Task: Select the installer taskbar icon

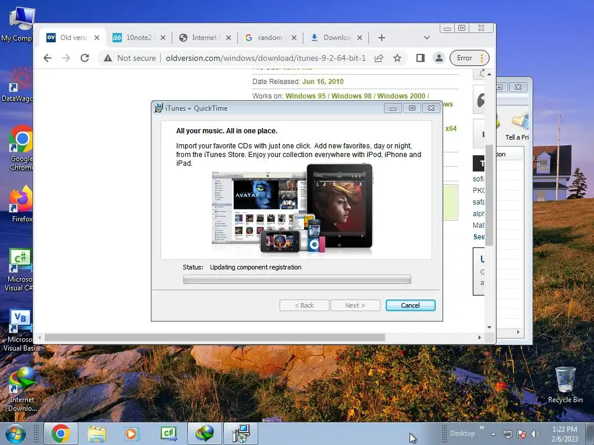Action: point(241,433)
